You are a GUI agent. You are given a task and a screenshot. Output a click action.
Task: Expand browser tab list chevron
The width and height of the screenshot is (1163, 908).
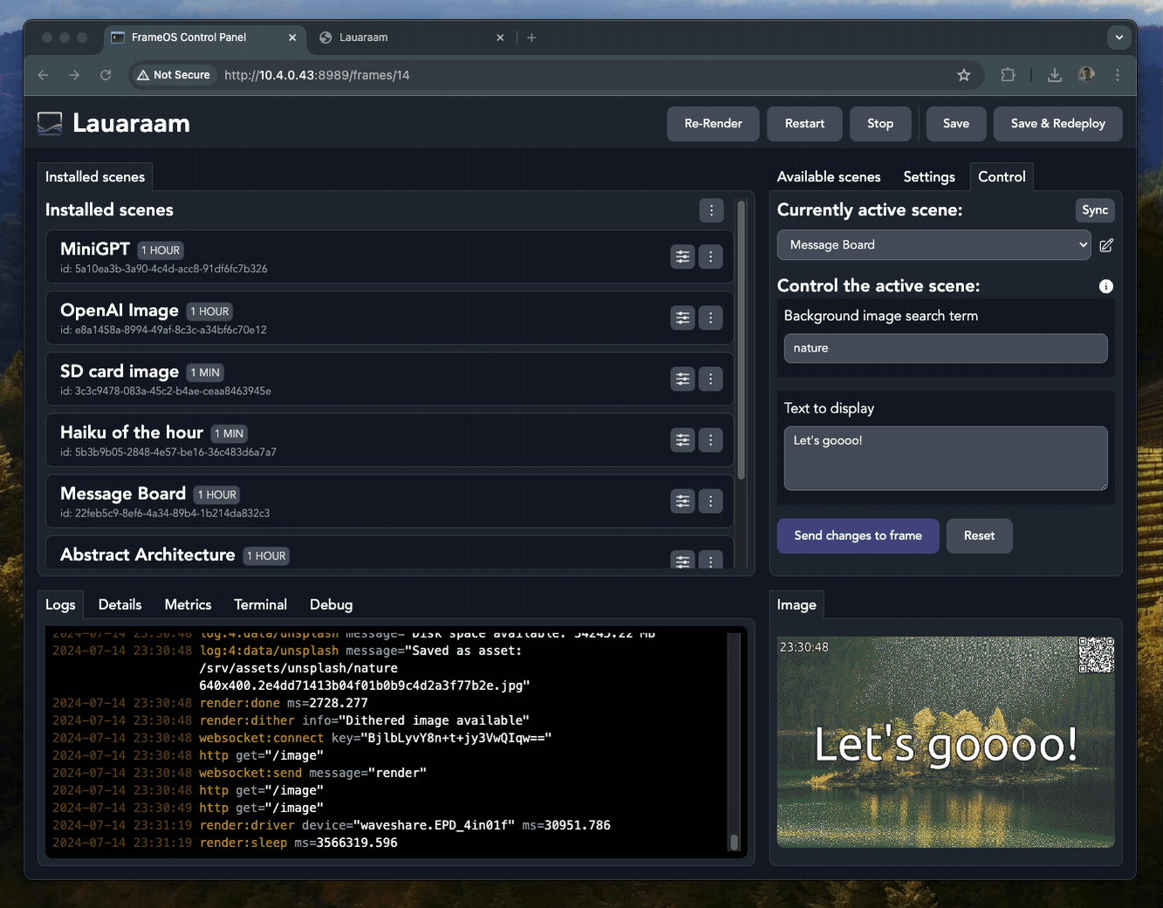point(1119,38)
